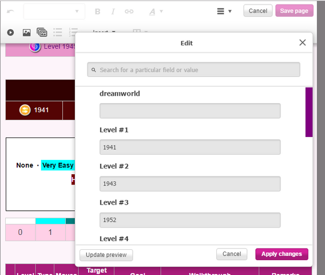Click the purple dialog scrollbar thumb
Viewport: 325px width, 275px height.
pyautogui.click(x=309, y=112)
